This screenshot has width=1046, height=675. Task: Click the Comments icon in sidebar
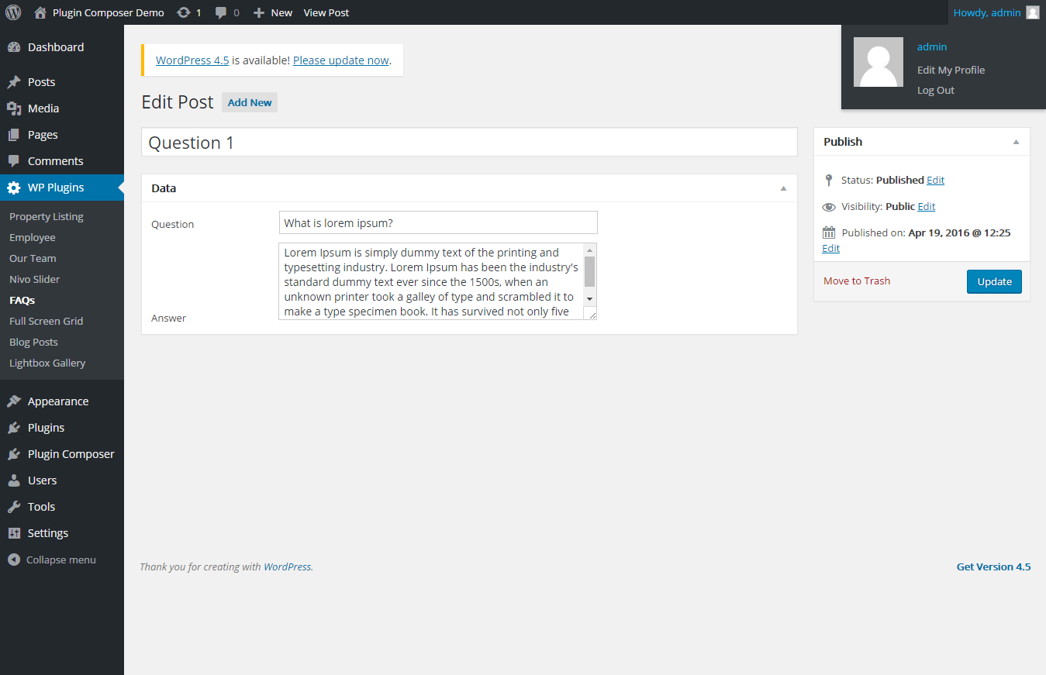point(14,161)
